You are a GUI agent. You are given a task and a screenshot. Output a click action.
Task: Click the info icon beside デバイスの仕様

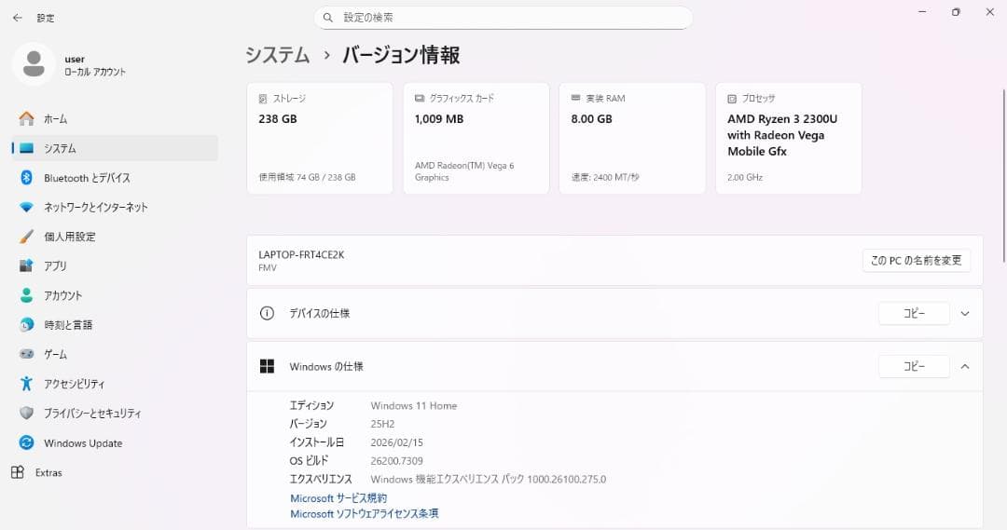[x=267, y=313]
